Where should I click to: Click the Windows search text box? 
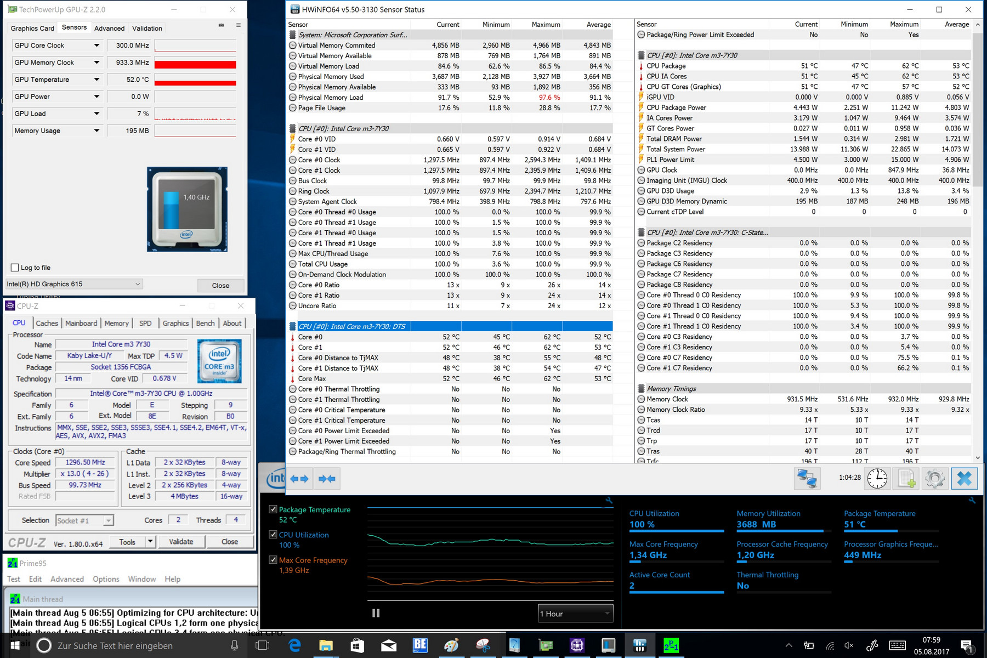click(x=136, y=645)
